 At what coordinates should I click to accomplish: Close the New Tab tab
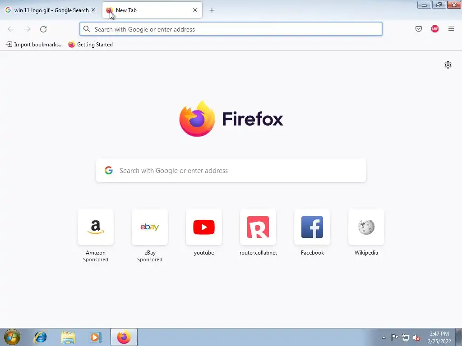pos(195,10)
